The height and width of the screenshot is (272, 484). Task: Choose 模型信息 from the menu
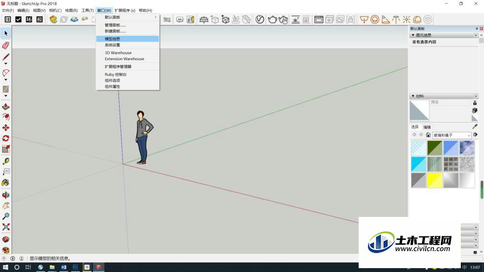127,39
